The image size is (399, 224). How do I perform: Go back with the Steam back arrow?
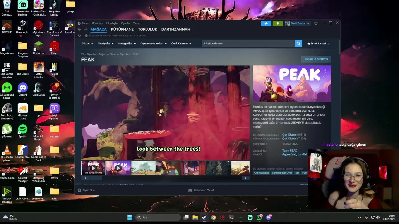coord(79,29)
